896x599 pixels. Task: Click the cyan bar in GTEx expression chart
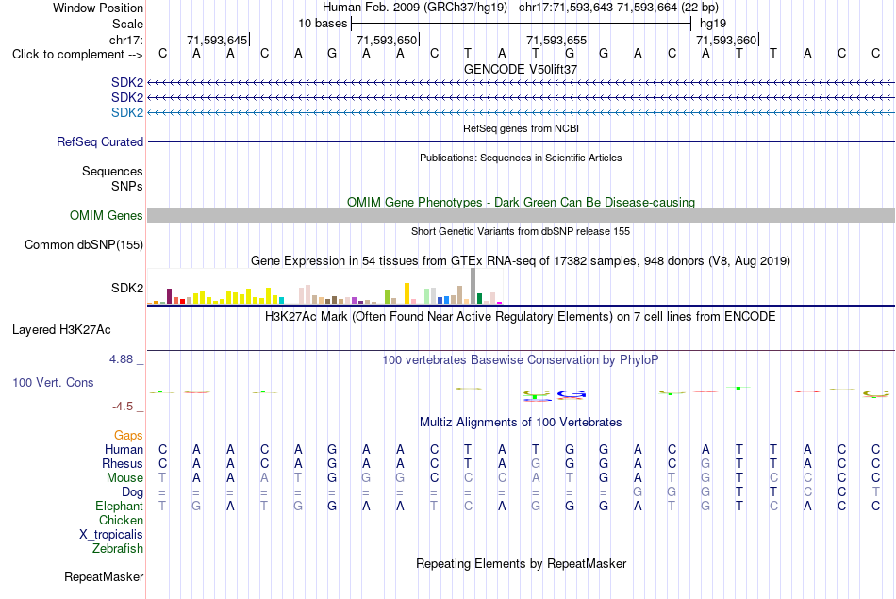281,300
